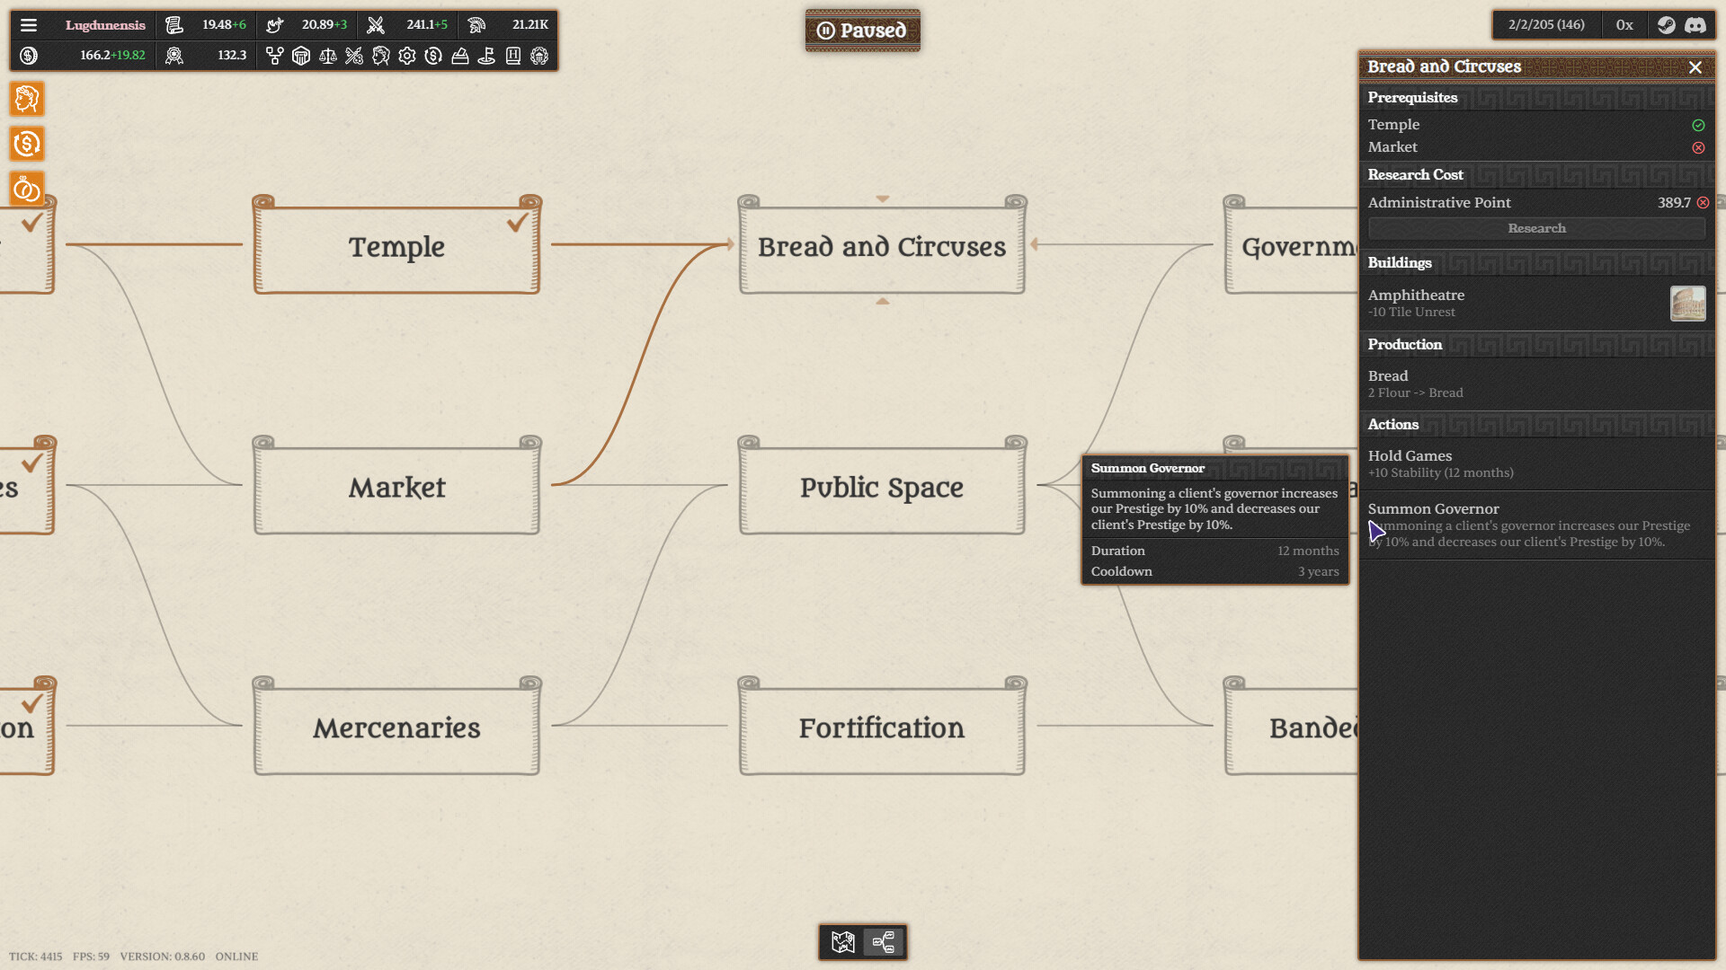Open the flag territory icon in top bar
1726x970 pixels.
point(486,56)
